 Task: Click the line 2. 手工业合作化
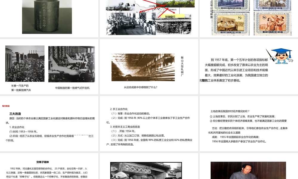click(x=119, y=109)
